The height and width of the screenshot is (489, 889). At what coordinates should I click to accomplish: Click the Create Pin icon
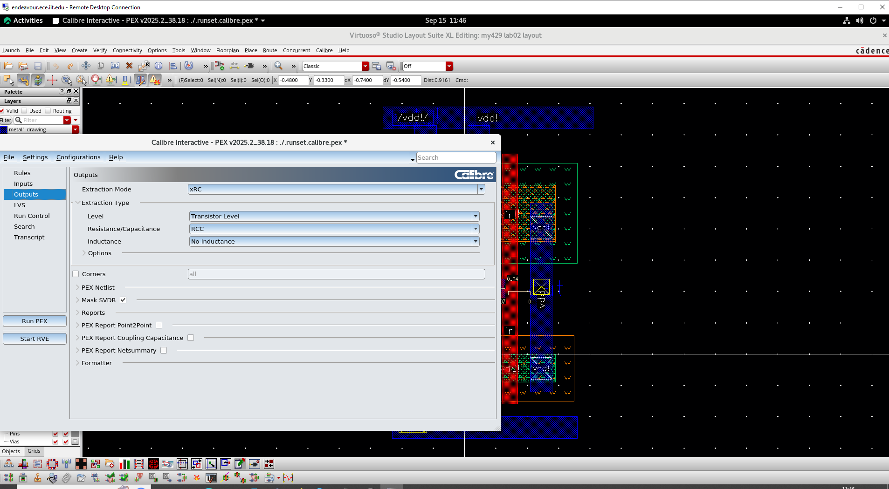pos(249,66)
